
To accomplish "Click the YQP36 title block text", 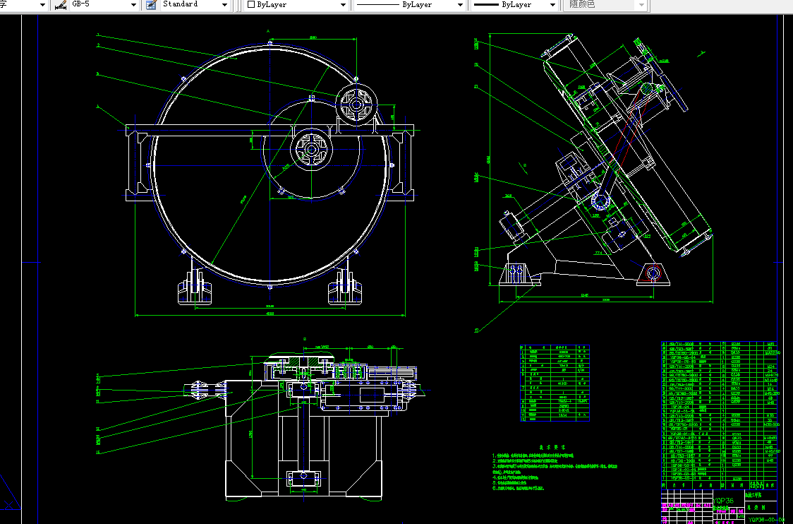I will coord(722,501).
